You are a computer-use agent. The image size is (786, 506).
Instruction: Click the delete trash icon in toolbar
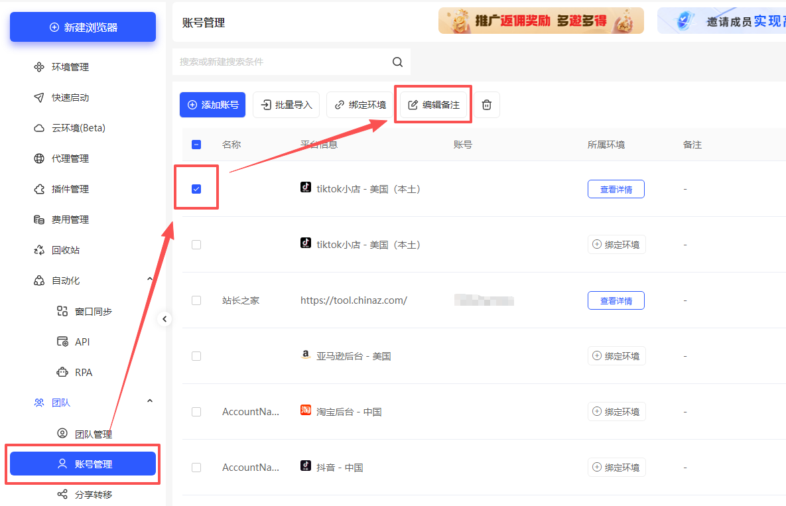pos(487,104)
